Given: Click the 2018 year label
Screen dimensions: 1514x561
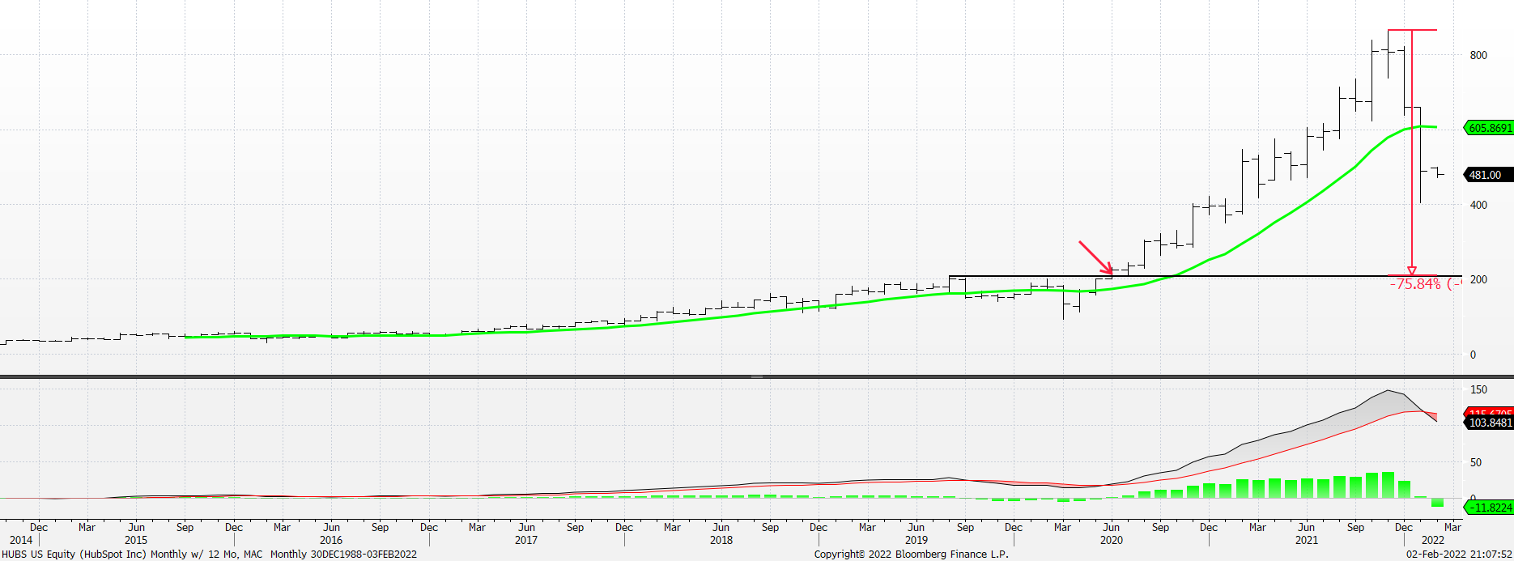Looking at the screenshot, I should [721, 540].
